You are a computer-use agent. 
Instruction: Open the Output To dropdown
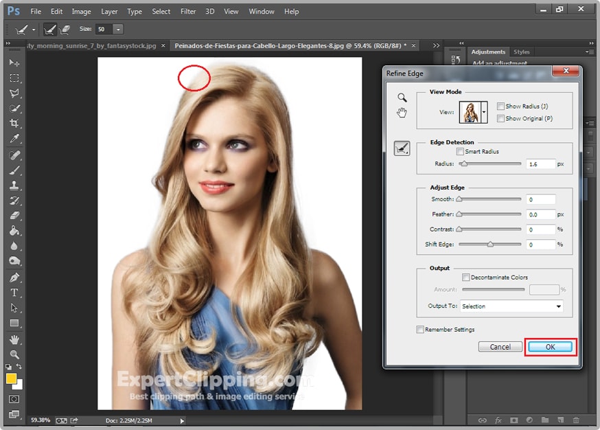point(511,306)
